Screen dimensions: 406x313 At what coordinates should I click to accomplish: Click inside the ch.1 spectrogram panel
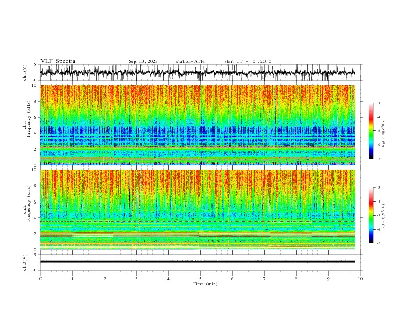tap(197, 125)
